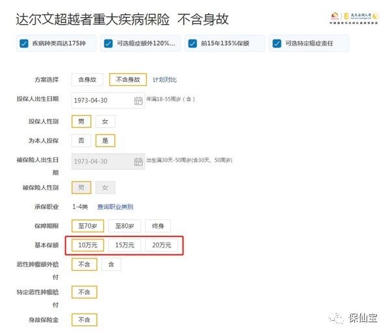
Task: Choose 女 for 投保人性别
Action: [105, 121]
